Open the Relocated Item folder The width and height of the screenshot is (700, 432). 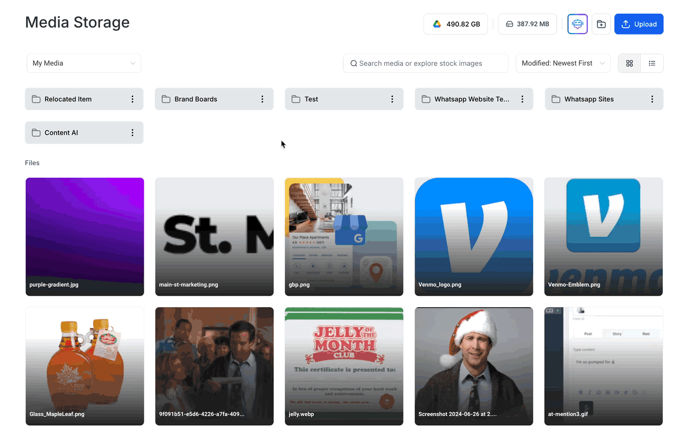pyautogui.click(x=84, y=99)
